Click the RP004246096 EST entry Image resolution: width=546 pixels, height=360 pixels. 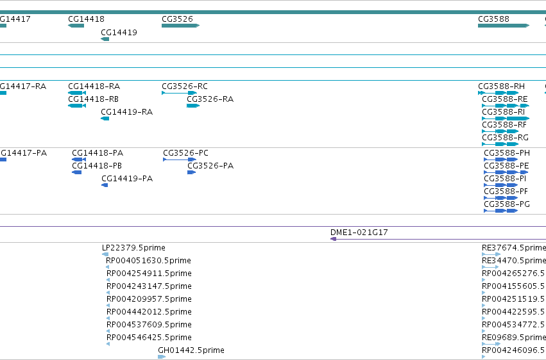pos(484,357)
